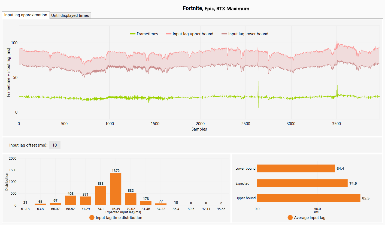This screenshot has width=385, height=225.
Task: Click the Input lag offset value field
Action: [55, 145]
